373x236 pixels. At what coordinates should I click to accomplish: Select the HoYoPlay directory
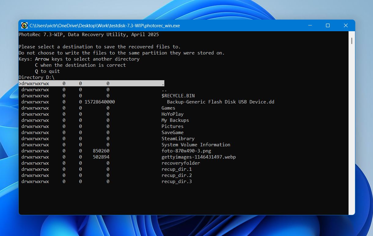coord(172,114)
